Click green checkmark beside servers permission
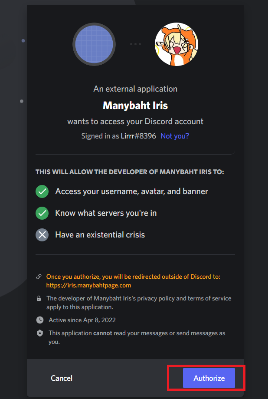The image size is (268, 399). pyautogui.click(x=42, y=213)
